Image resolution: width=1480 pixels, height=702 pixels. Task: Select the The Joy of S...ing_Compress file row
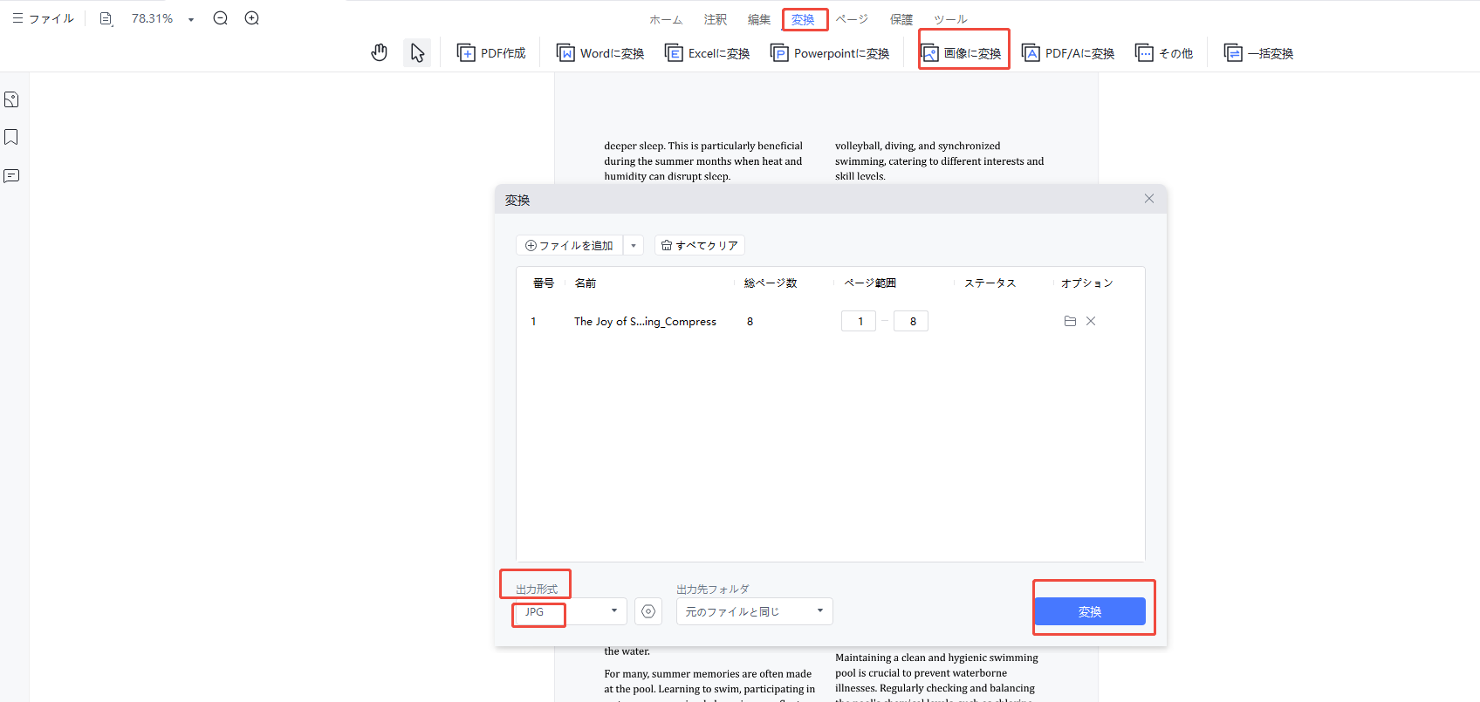click(x=830, y=321)
